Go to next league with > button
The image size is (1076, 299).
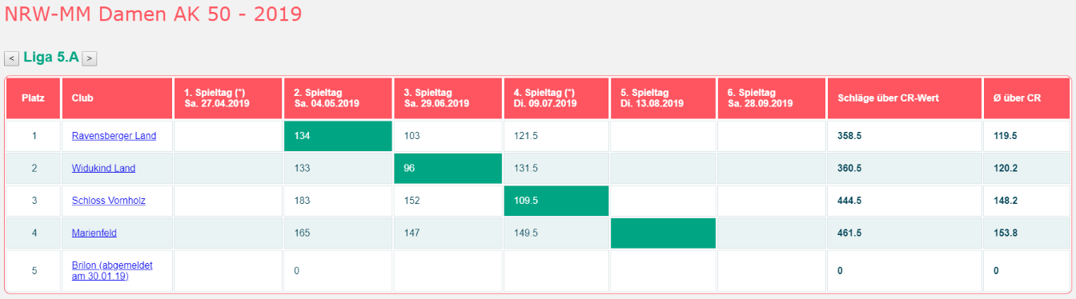pos(90,58)
